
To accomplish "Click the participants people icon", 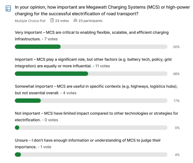I will [x=75, y=20].
